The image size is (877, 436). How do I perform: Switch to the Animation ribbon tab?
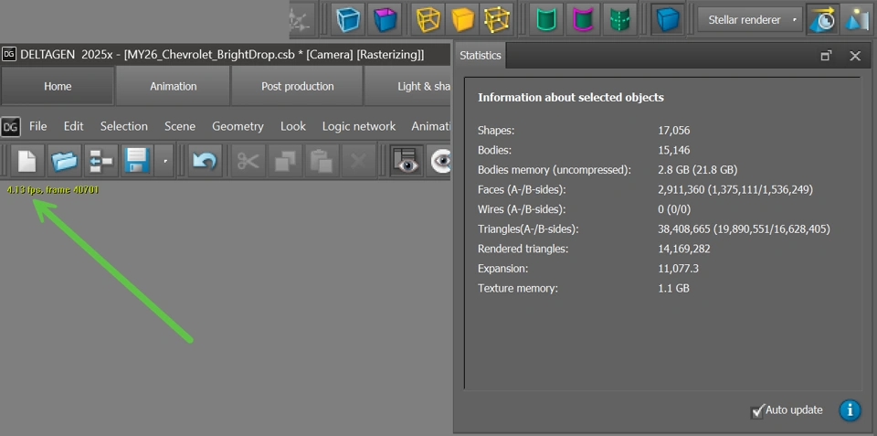pyautogui.click(x=173, y=86)
